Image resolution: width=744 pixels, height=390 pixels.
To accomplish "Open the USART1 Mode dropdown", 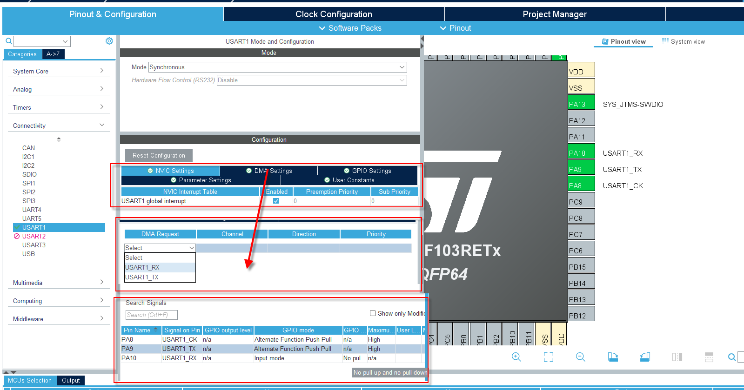I will coord(278,67).
